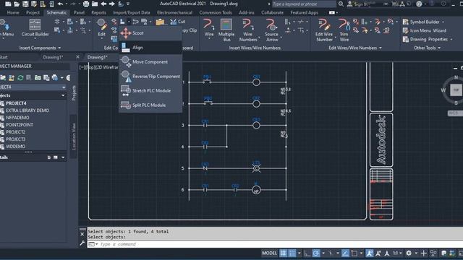Choose Align in the dropdown list
Image resolution: width=463 pixels, height=260 pixels.
pyautogui.click(x=150, y=48)
